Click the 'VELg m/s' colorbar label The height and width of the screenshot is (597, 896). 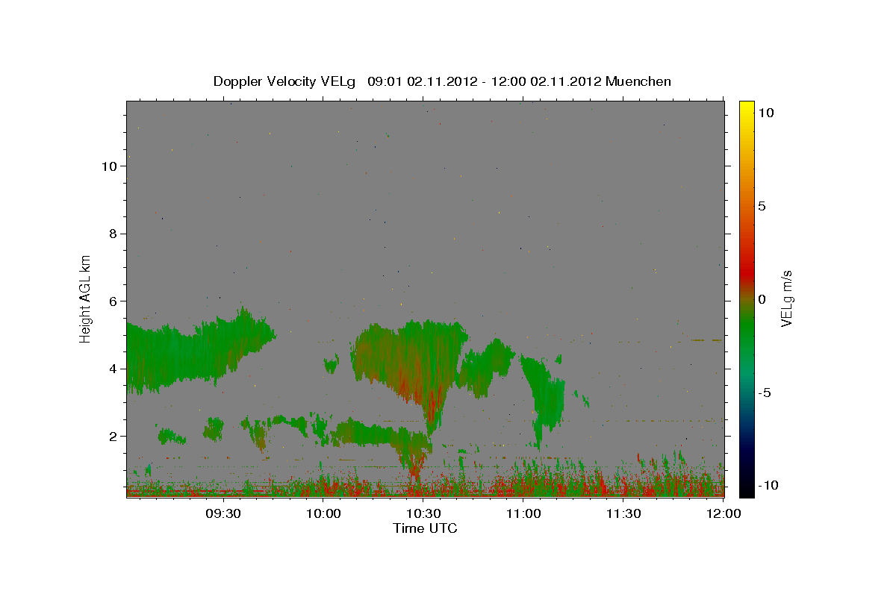point(786,298)
